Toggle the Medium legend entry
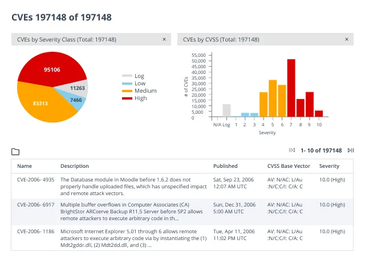This screenshot has width=365, height=256. (x=139, y=91)
